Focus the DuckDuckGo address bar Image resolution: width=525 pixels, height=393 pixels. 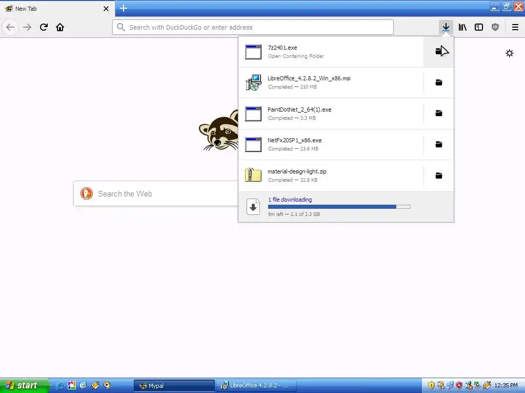click(x=253, y=27)
